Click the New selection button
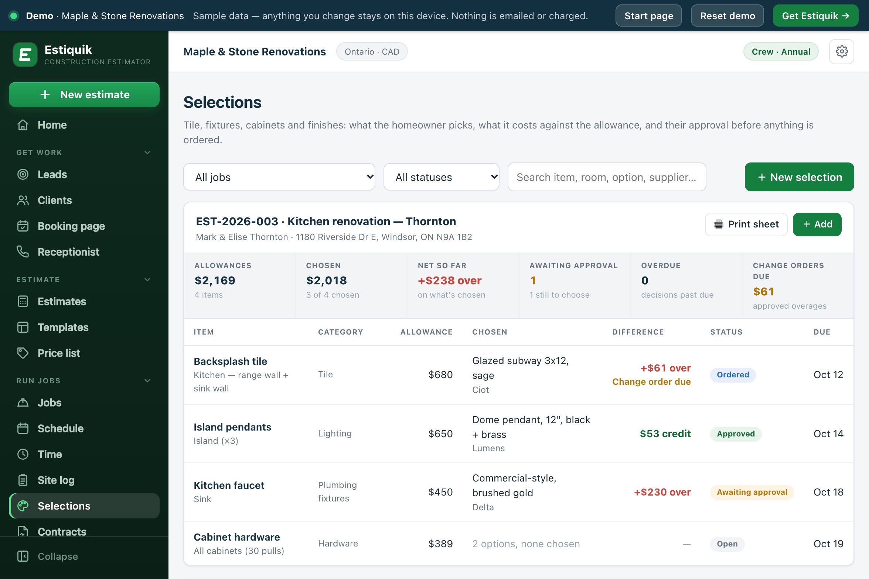869x579 pixels. (x=799, y=177)
